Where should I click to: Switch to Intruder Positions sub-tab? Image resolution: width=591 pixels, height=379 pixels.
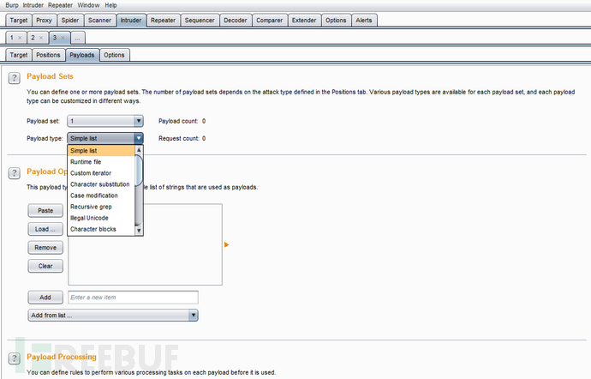pyautogui.click(x=48, y=55)
